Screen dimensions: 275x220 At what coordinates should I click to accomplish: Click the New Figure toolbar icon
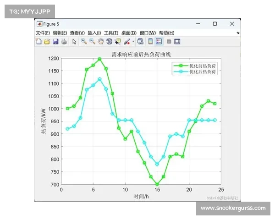[x=39, y=42]
